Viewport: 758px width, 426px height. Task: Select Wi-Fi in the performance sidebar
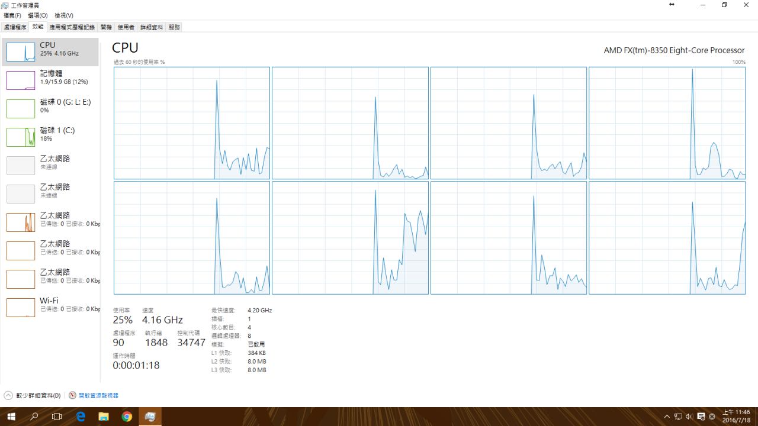(50, 308)
